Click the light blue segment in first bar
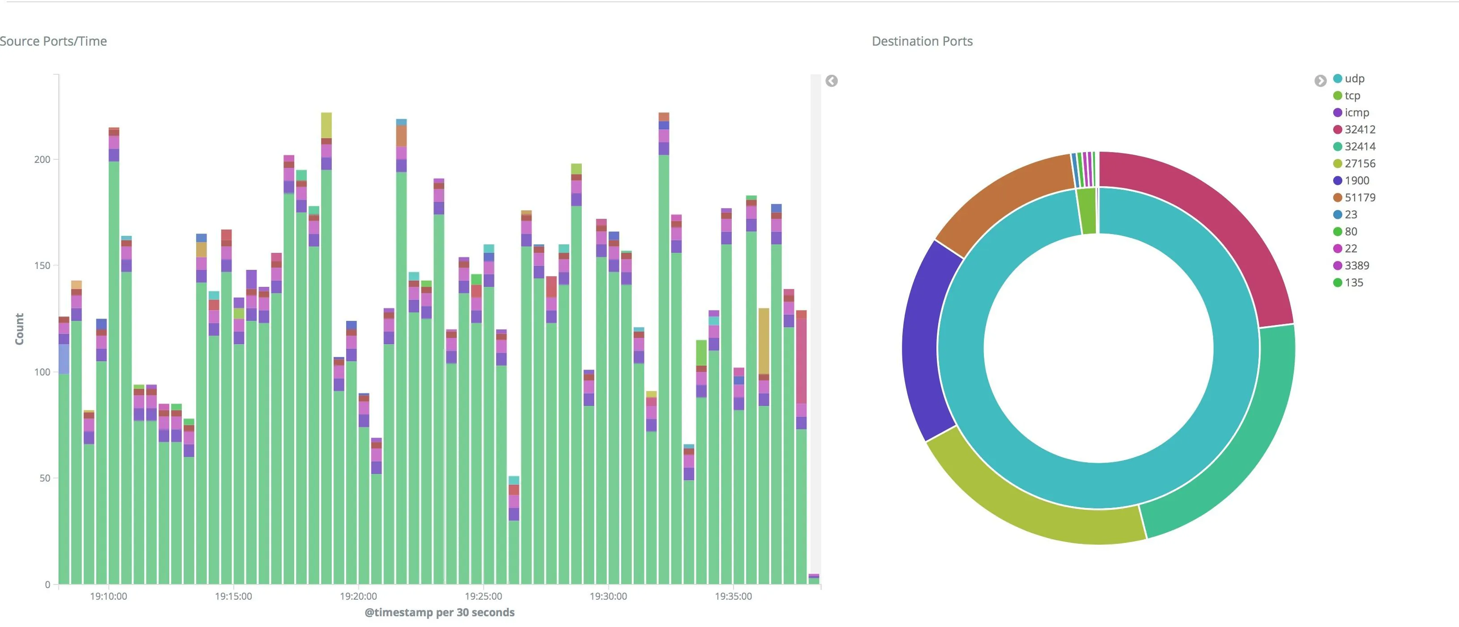 pos(64,359)
